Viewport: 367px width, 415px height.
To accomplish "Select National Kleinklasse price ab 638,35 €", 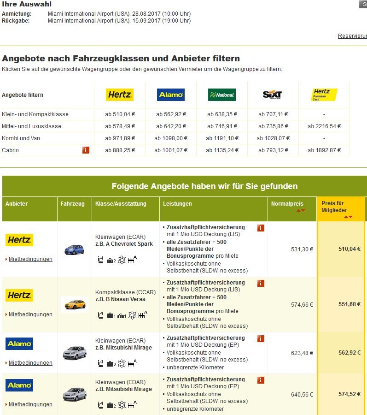I will click(222, 114).
